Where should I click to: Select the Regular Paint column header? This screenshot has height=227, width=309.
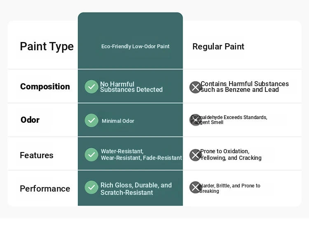[218, 47]
